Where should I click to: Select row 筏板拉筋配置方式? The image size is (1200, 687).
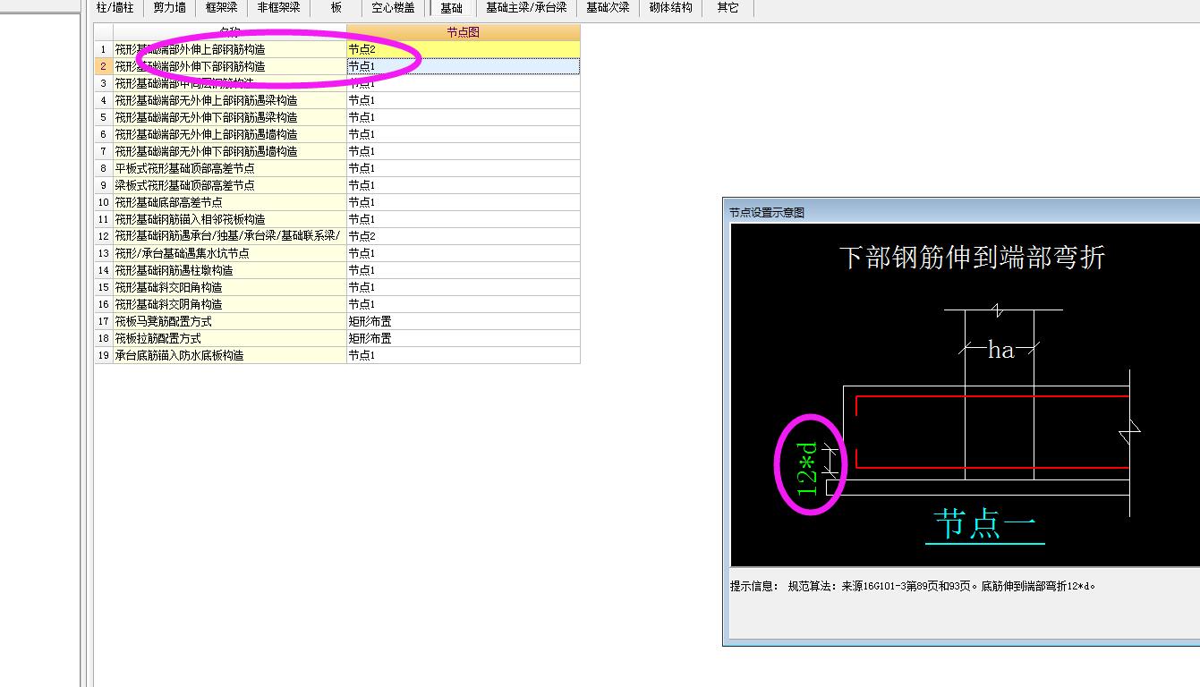coord(229,338)
